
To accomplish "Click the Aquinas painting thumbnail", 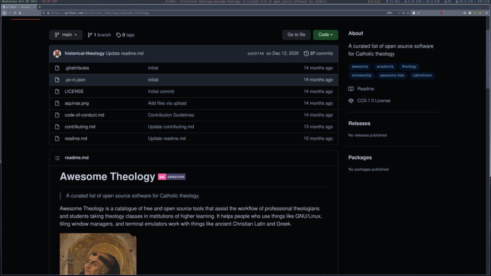I will tap(98, 254).
